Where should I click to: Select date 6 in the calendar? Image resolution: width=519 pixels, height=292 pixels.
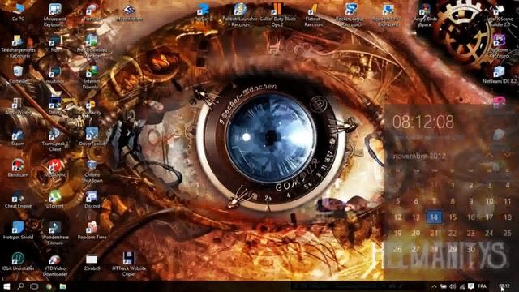click(416, 201)
